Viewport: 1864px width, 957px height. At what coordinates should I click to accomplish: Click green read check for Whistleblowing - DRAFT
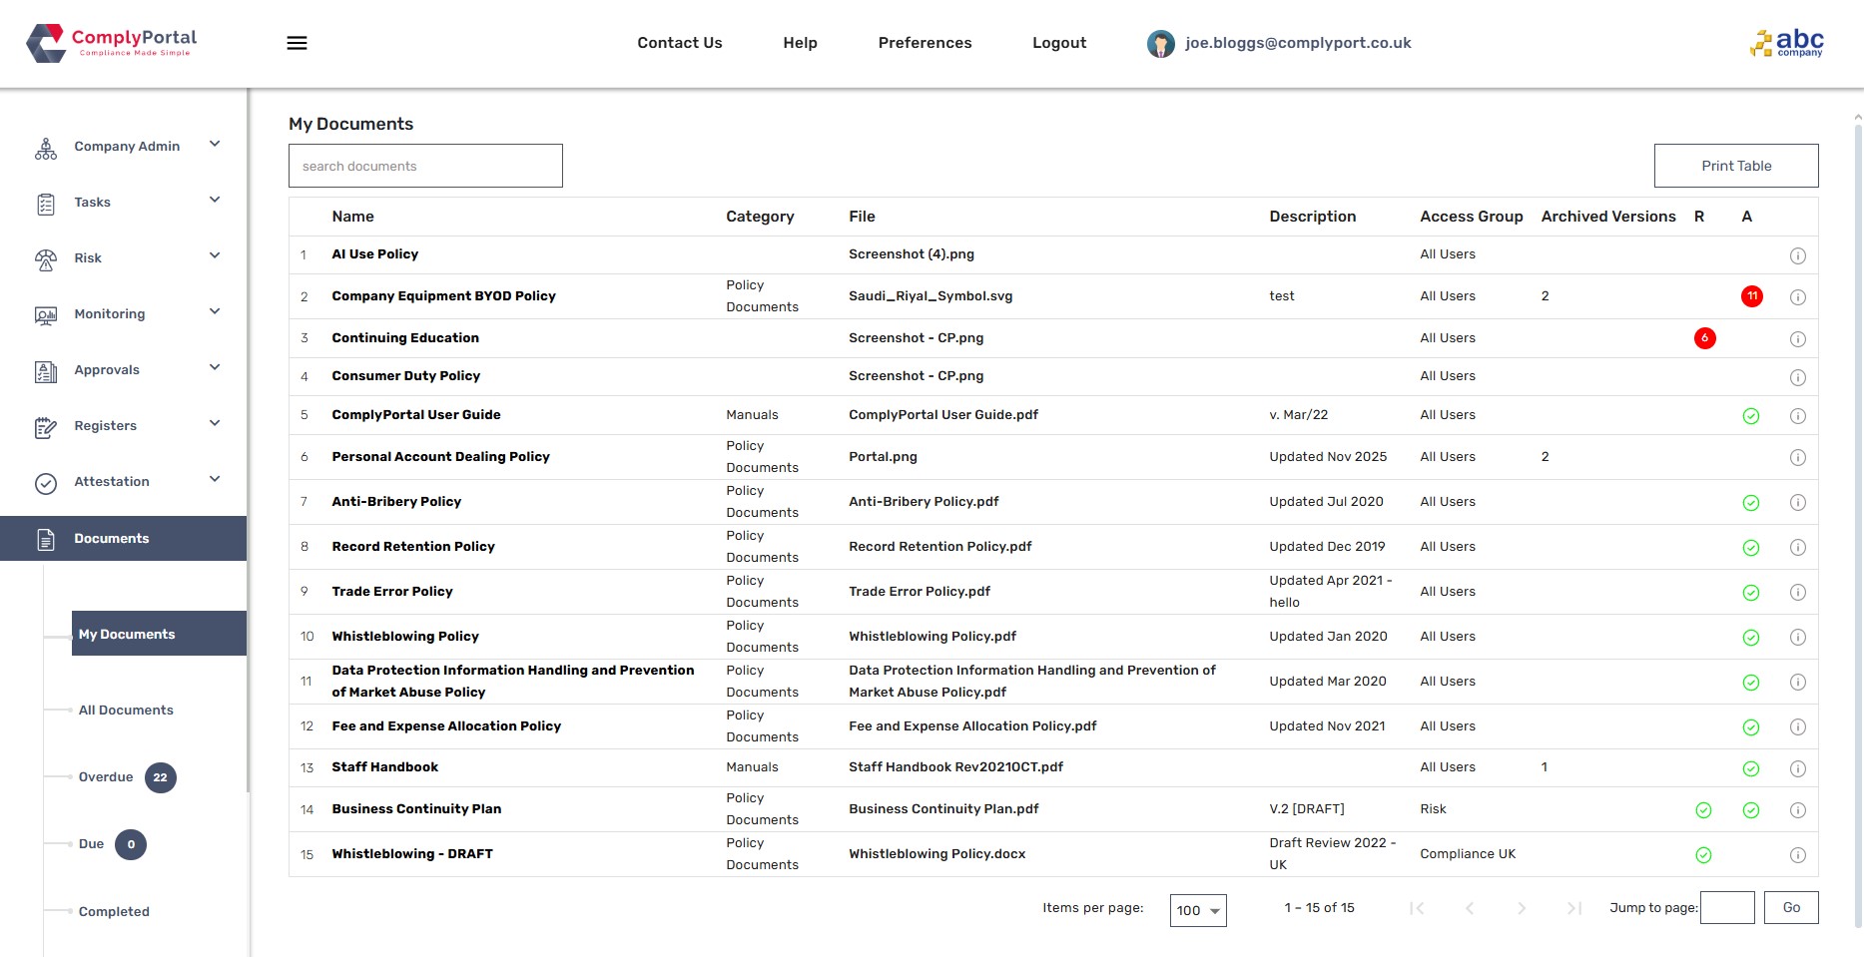[x=1703, y=855]
